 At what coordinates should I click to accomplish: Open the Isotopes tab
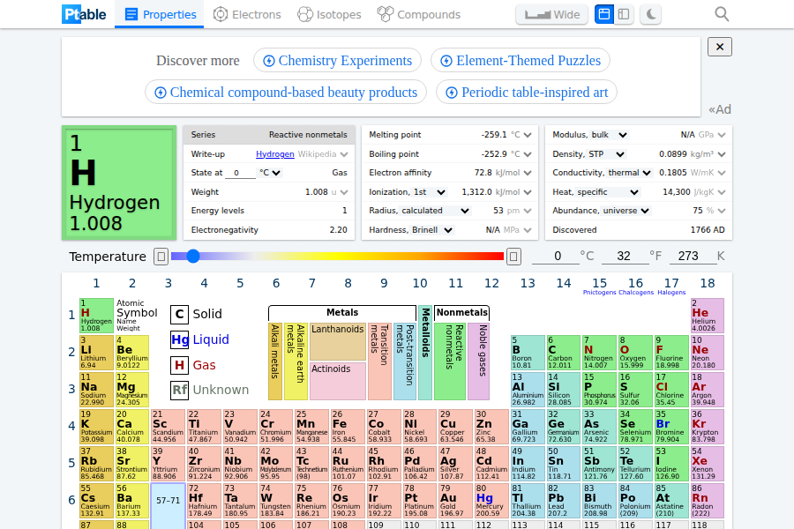329,14
